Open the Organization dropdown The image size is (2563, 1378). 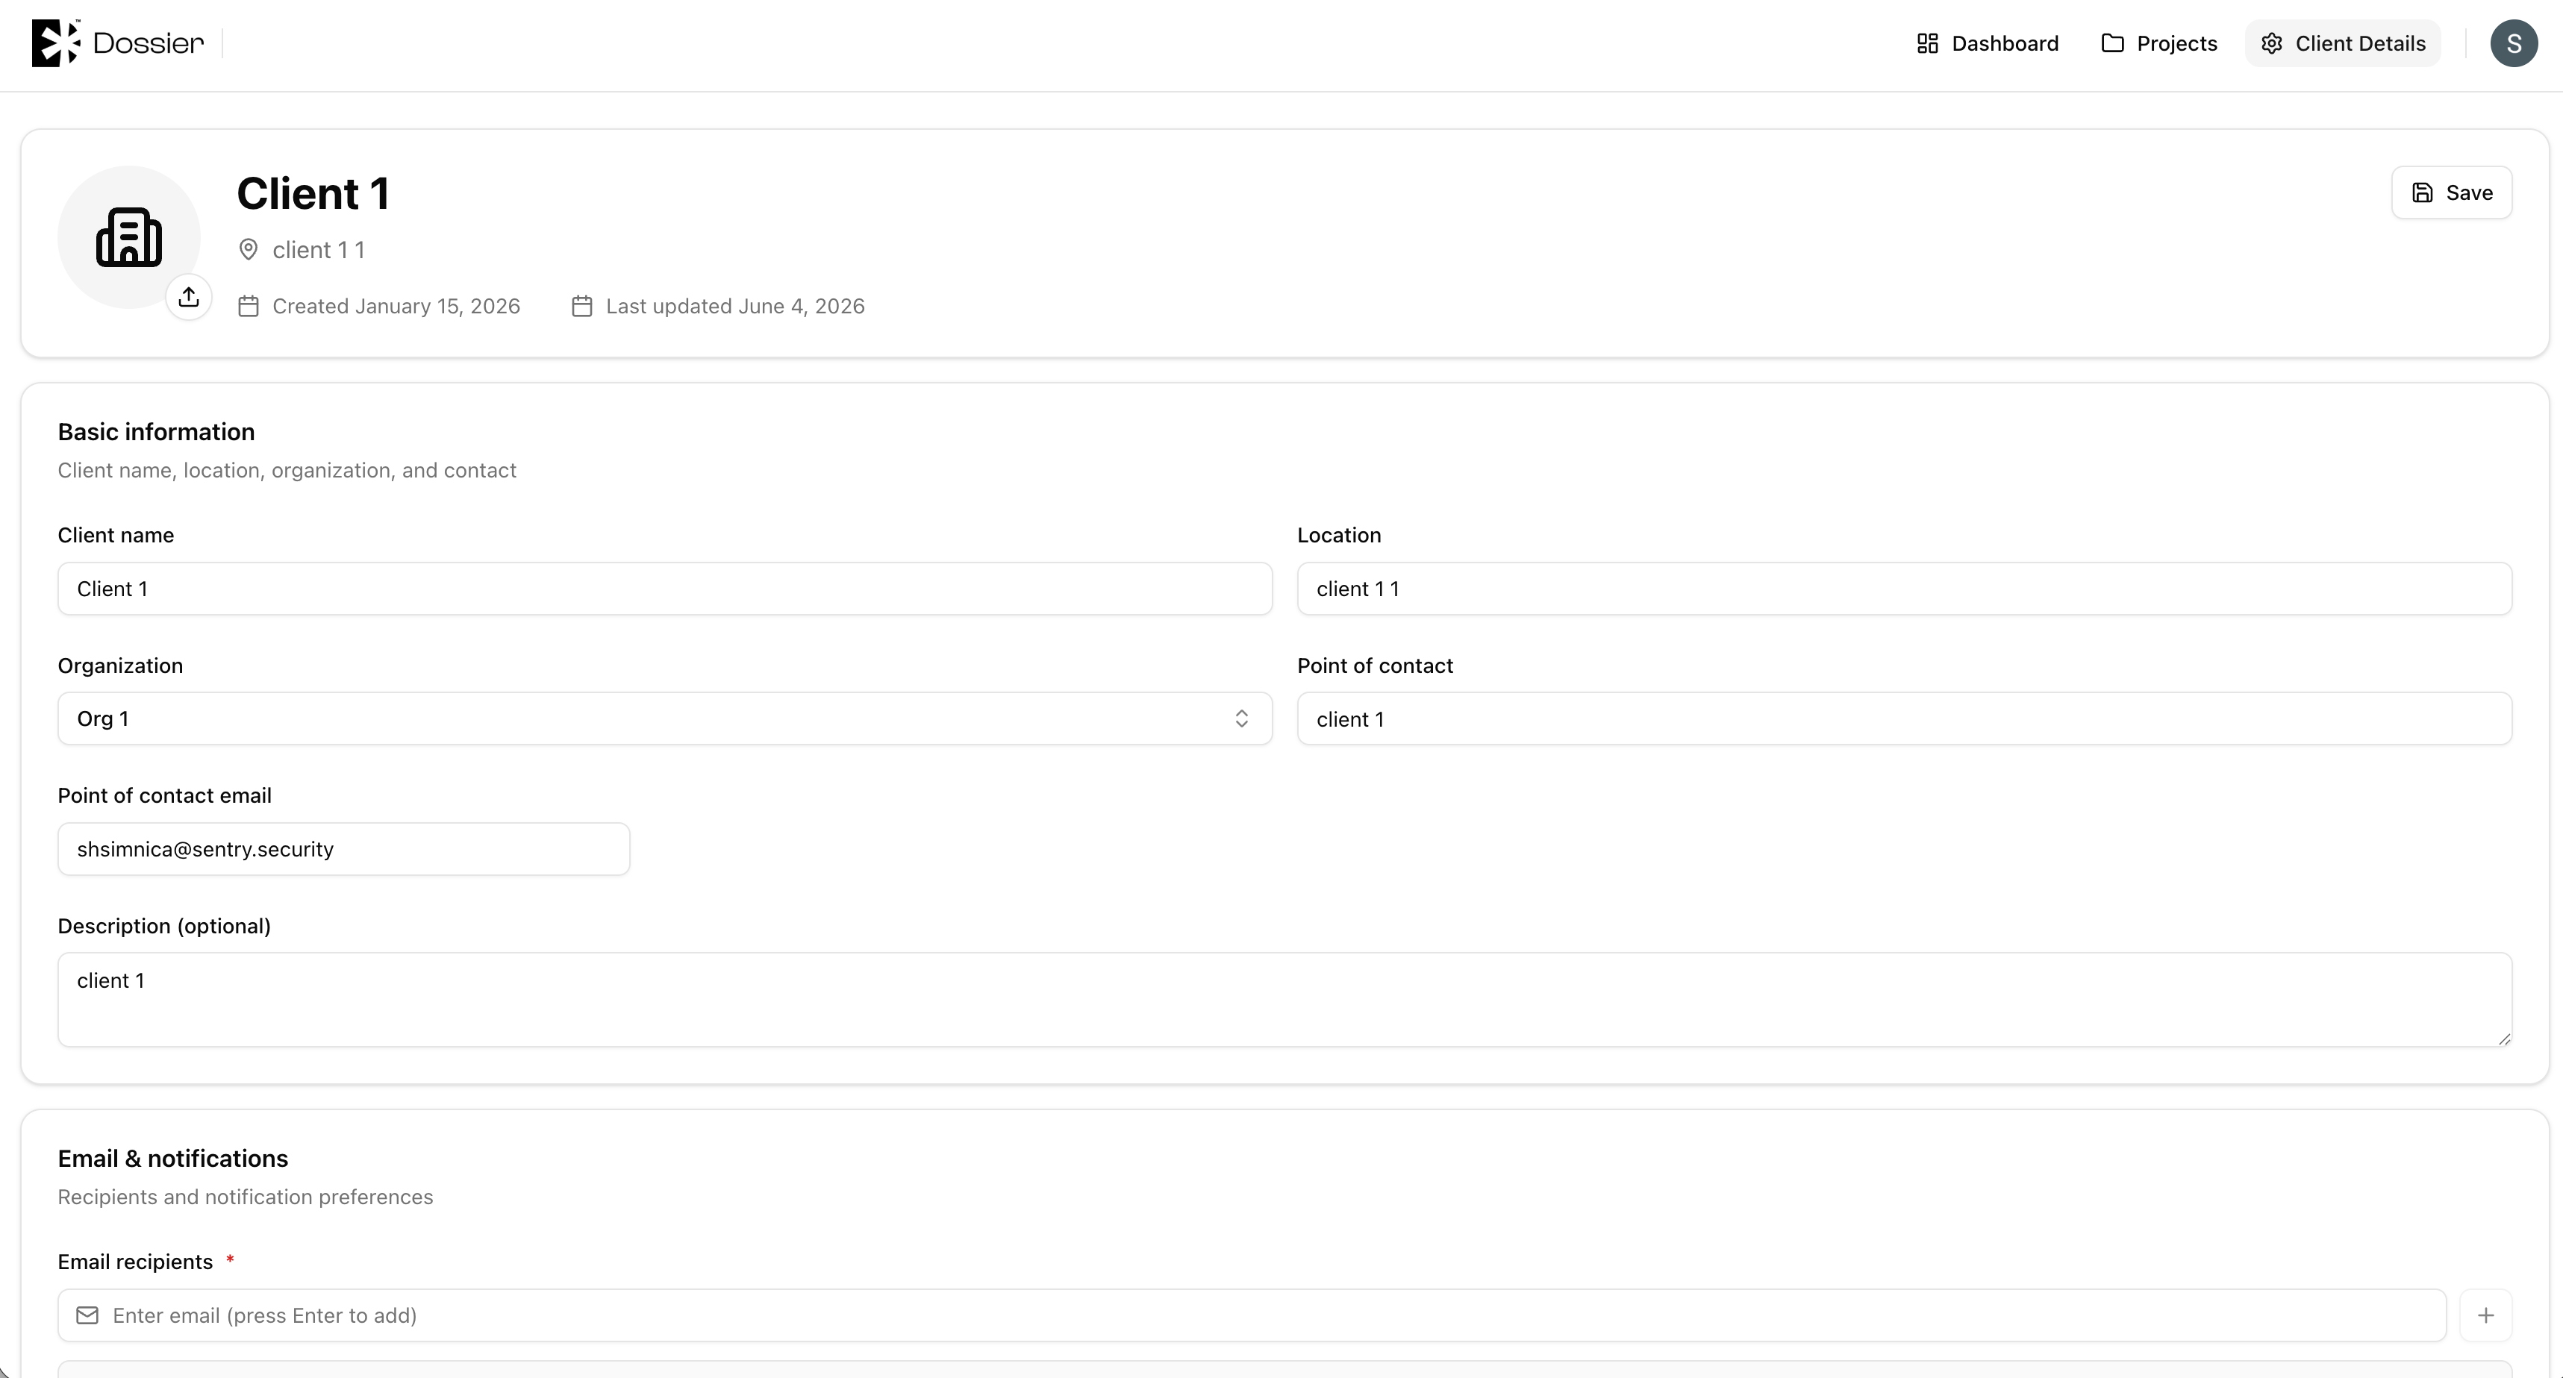[664, 718]
